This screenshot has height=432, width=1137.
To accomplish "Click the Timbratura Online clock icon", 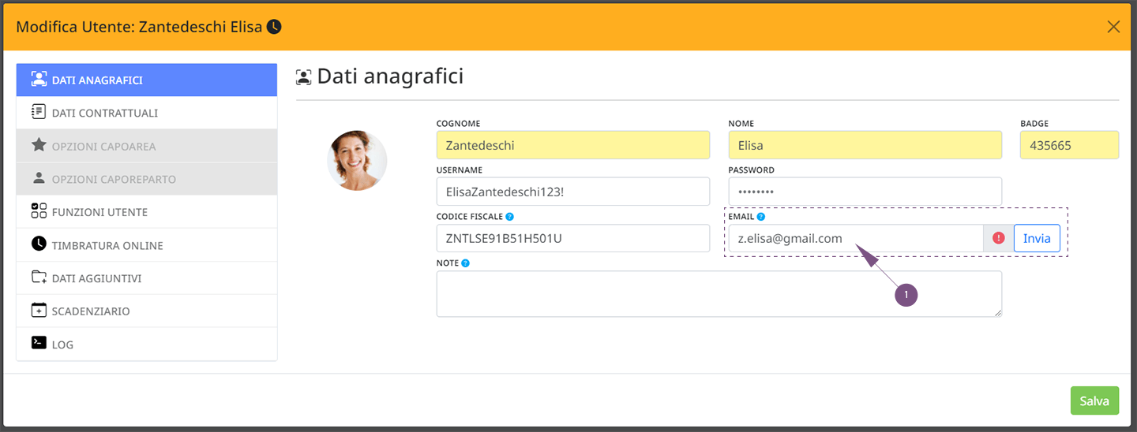I will tap(39, 244).
